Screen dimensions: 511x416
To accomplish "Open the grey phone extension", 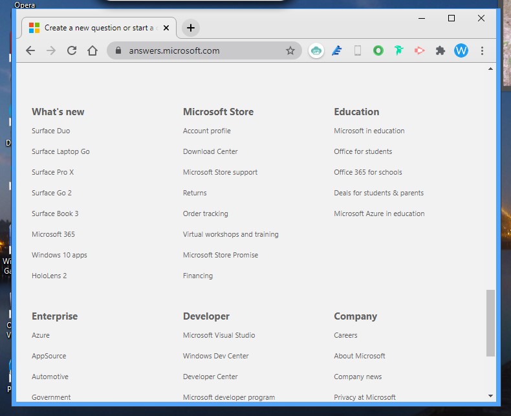I will pyautogui.click(x=358, y=50).
